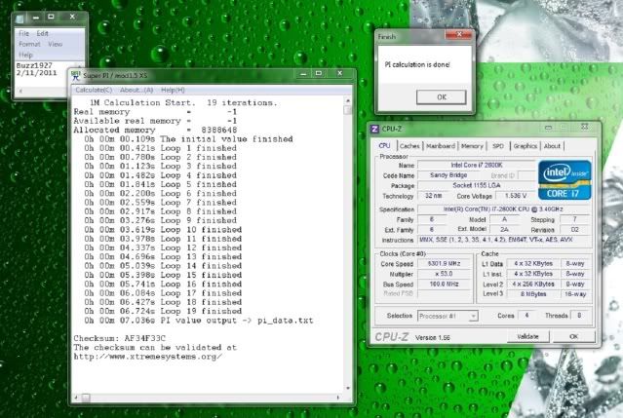Viewport: 623px width, 418px height.
Task: Switch to the SPD tab in CPU-Z
Action: coord(498,146)
